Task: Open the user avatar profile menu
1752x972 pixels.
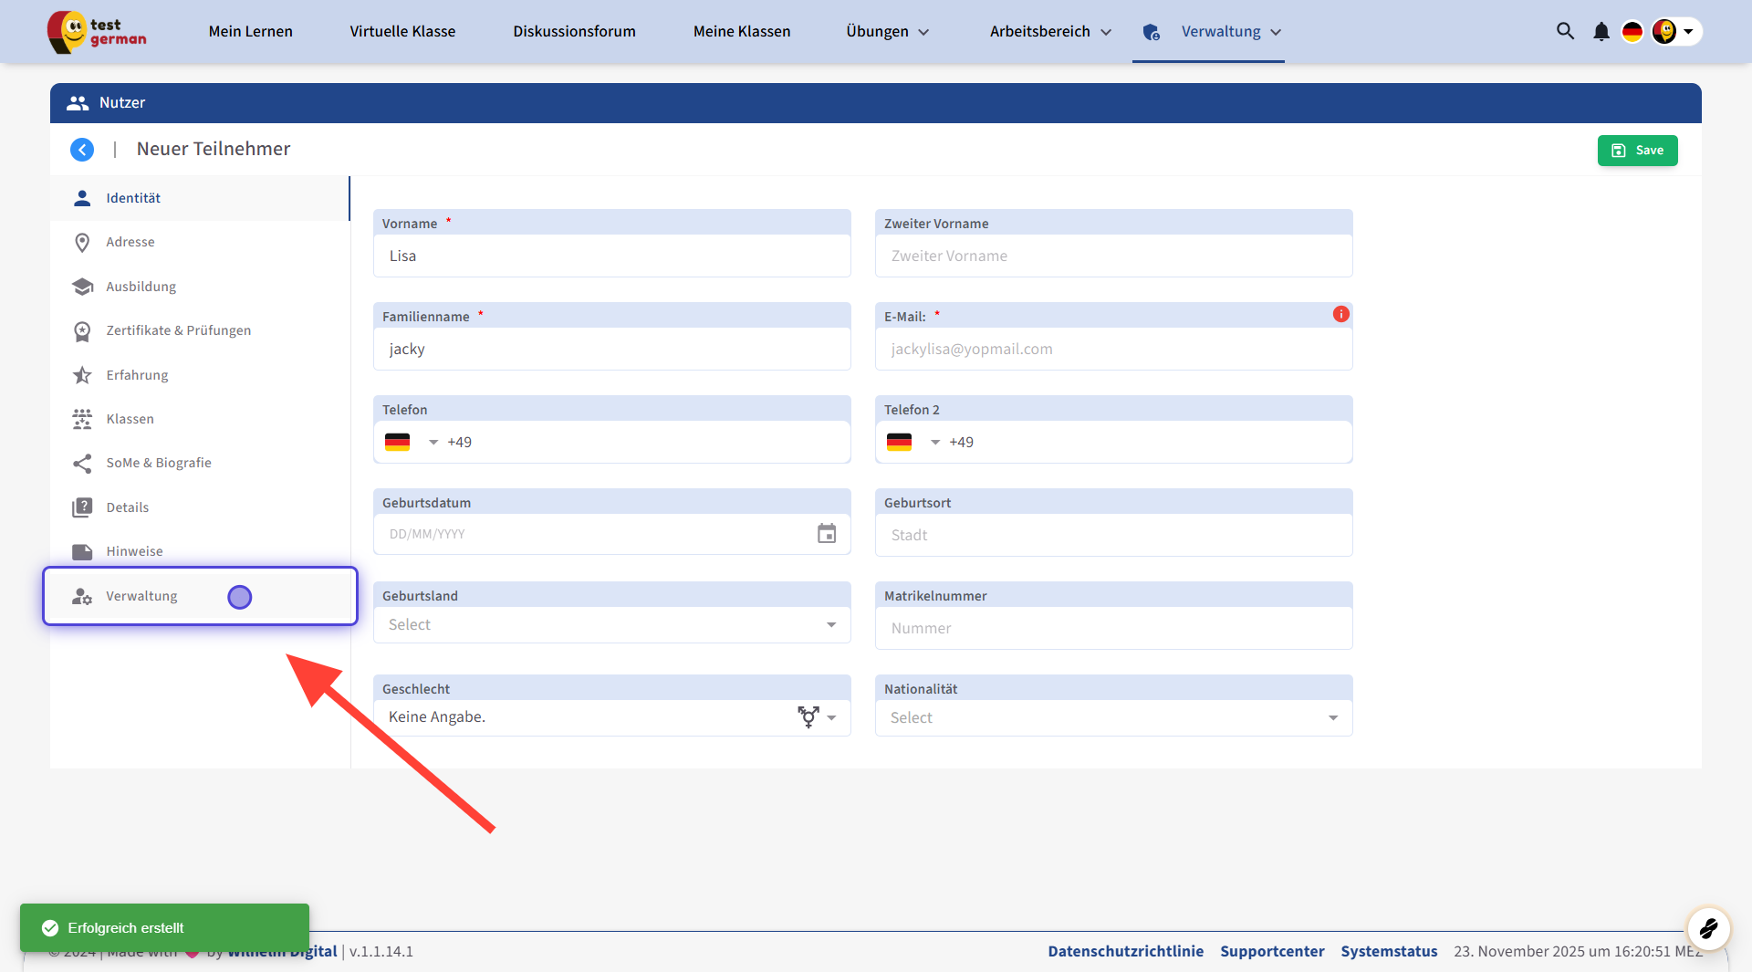Action: pos(1674,32)
